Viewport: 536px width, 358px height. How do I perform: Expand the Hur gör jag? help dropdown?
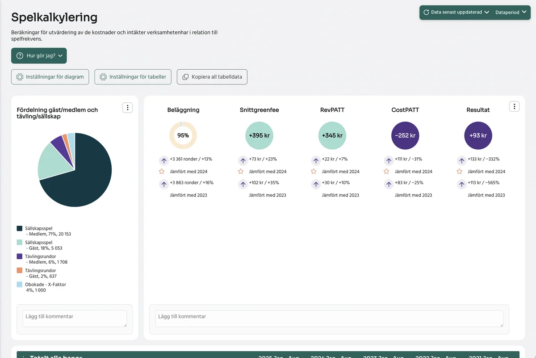tap(39, 56)
